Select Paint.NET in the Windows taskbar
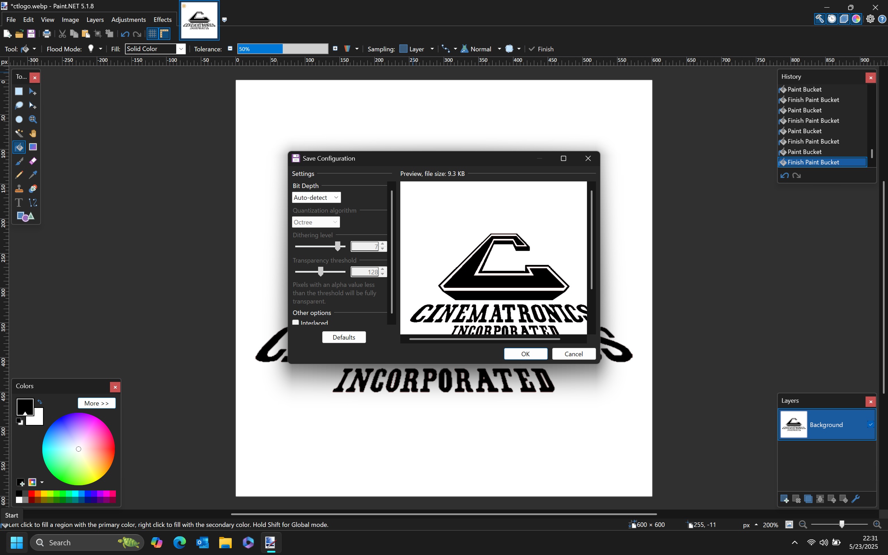Screen dimensions: 888x555 tap(271, 542)
